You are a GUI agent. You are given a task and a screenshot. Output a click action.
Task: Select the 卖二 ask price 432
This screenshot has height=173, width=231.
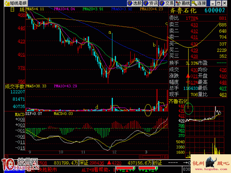click(x=194, y=31)
